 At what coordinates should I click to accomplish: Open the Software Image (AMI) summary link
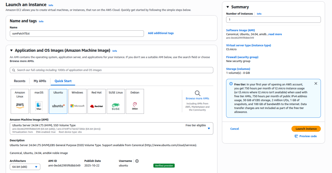coord(240,30)
